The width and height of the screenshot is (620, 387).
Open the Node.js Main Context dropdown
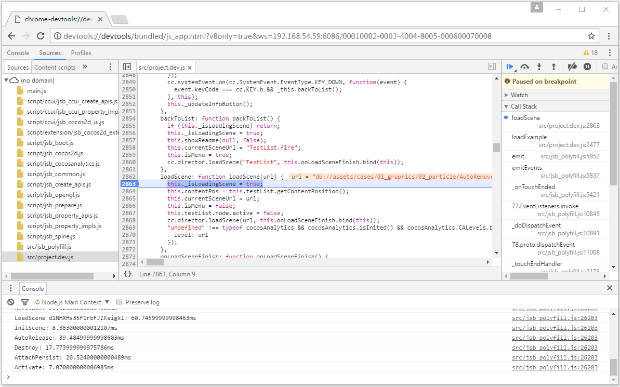click(73, 302)
